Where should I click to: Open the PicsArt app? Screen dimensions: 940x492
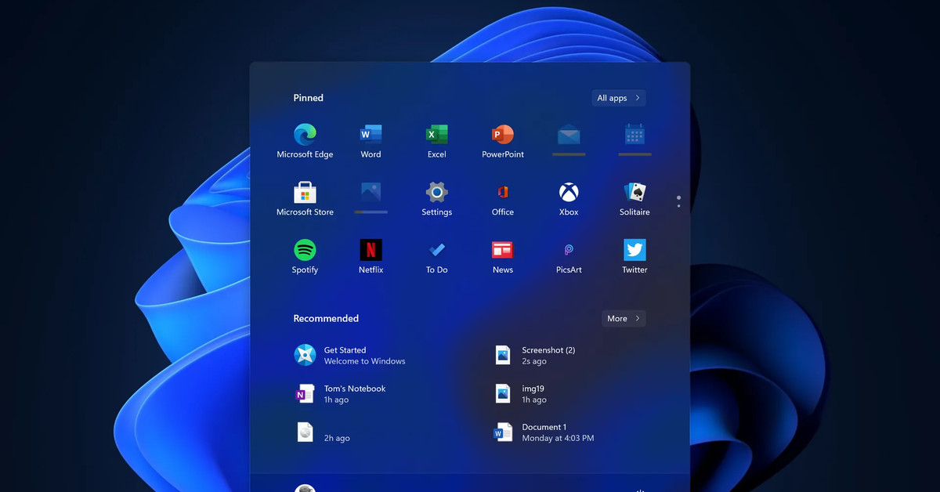(x=569, y=257)
